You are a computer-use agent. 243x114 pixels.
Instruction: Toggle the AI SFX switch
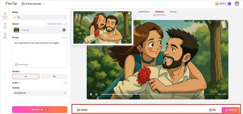[x=65, y=83]
